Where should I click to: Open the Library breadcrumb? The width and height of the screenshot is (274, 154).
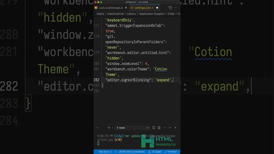pyautogui.click(x=131, y=14)
